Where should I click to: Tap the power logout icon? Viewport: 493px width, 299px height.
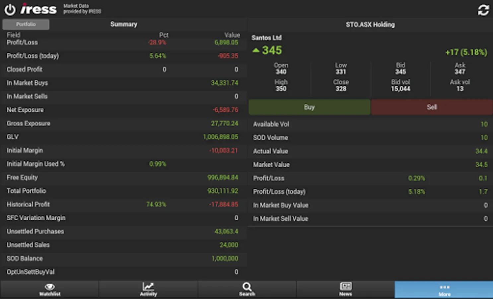click(x=10, y=10)
